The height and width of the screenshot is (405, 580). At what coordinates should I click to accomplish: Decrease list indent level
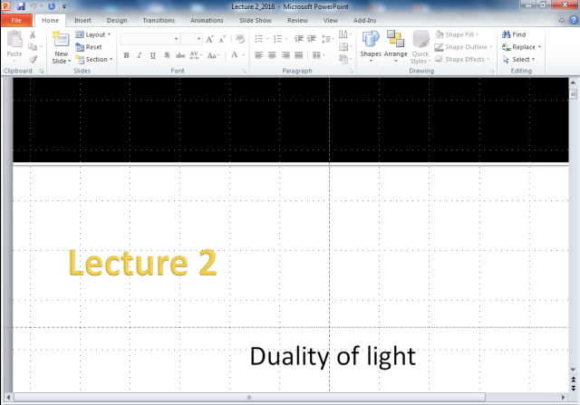pyautogui.click(x=299, y=39)
